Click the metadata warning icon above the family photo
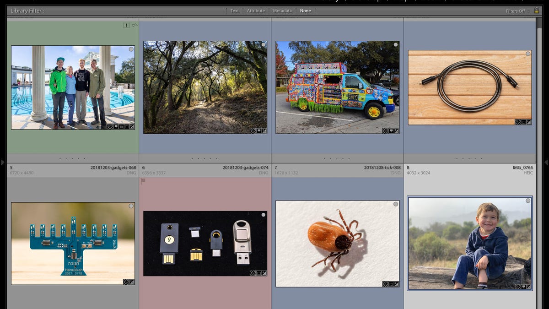 (126, 26)
